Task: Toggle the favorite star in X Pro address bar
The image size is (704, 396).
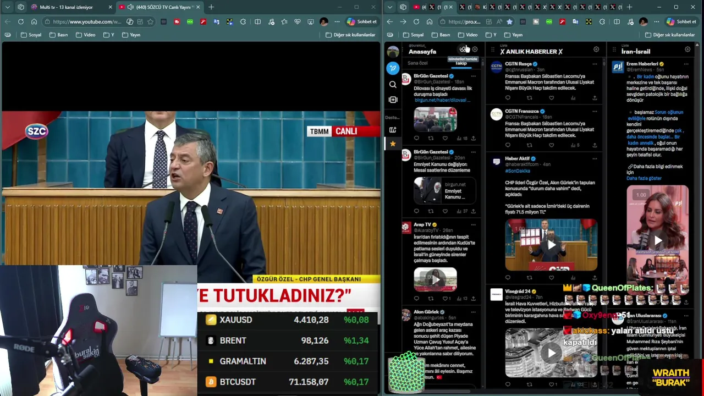Action: click(509, 21)
